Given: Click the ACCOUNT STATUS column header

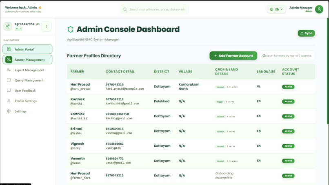Looking at the screenshot, I should (290, 71).
